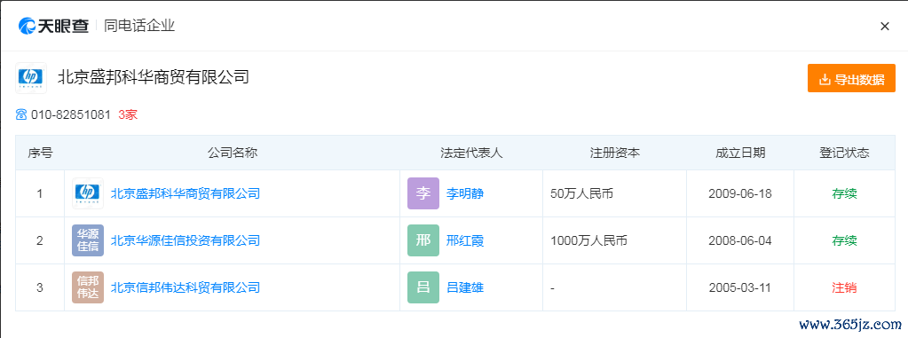Click the 存续 status in the 李明静 row
This screenshot has height=338, width=908.
pyautogui.click(x=844, y=193)
